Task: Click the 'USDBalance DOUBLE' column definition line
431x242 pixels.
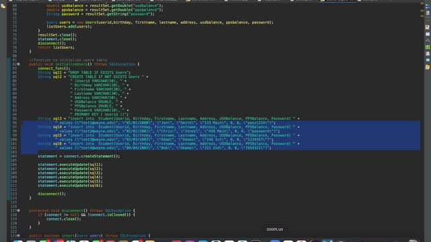Action: tap(96, 102)
